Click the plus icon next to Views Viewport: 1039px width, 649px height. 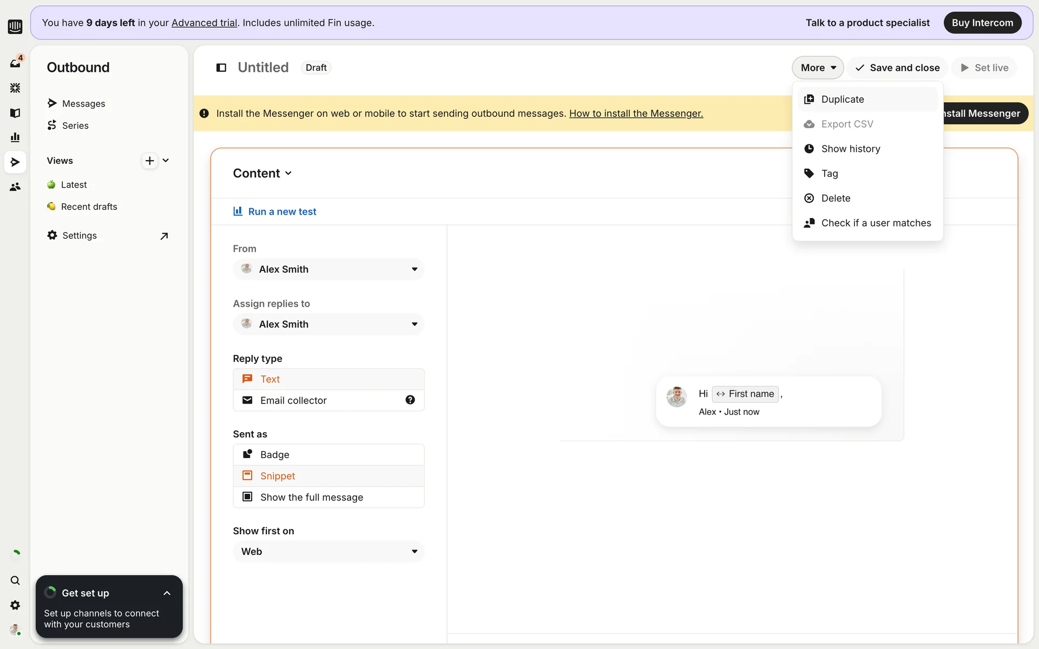click(150, 161)
